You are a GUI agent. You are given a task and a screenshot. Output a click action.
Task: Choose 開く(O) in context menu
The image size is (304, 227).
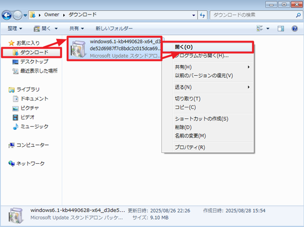[x=208, y=47]
